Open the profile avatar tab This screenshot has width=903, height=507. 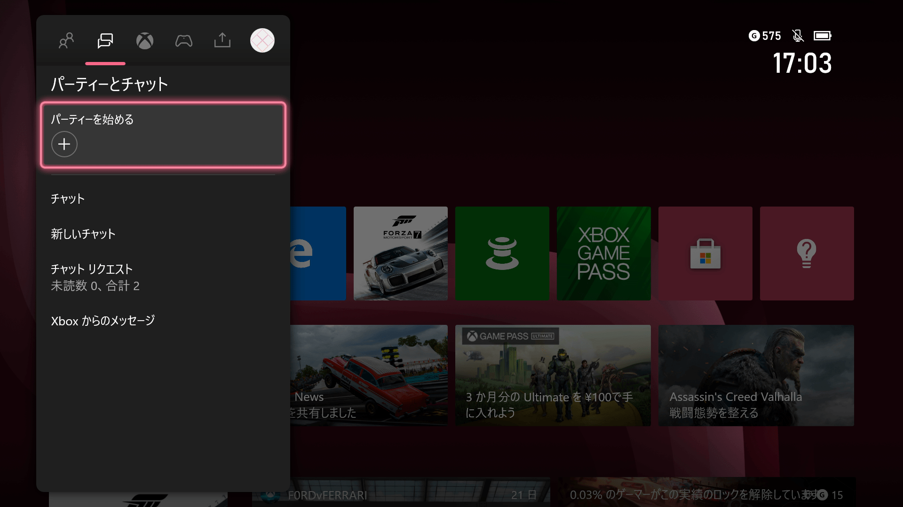point(262,40)
